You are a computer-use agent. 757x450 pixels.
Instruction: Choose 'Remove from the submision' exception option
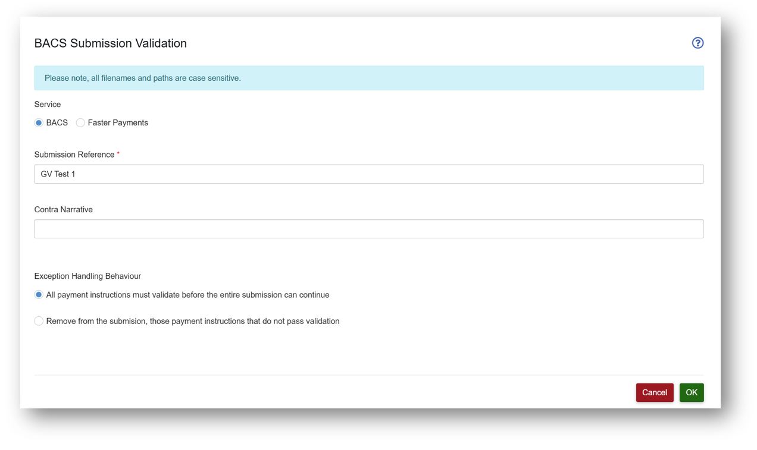(39, 321)
